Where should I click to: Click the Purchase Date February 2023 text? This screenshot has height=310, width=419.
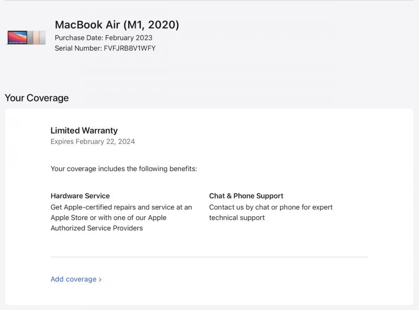pyautogui.click(x=103, y=38)
